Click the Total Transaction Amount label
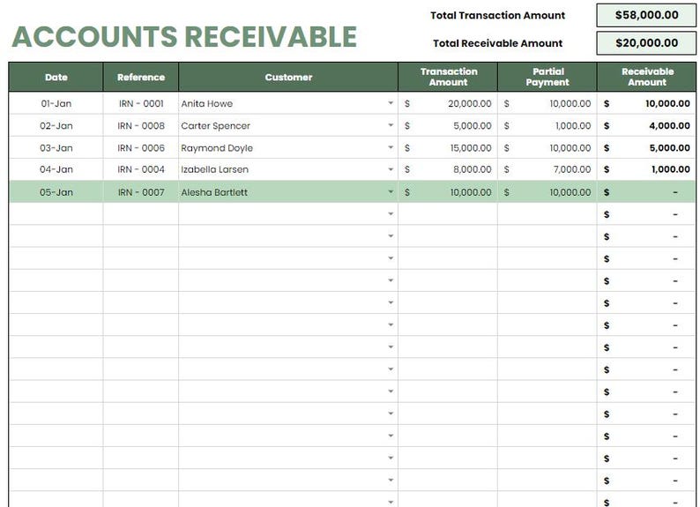The height and width of the screenshot is (507, 700). [x=498, y=16]
